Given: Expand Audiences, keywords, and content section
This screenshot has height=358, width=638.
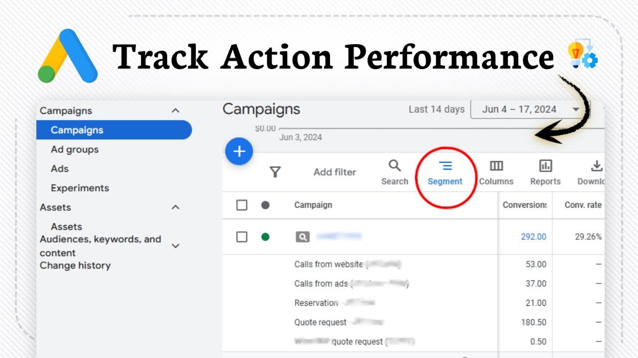Looking at the screenshot, I should [175, 246].
